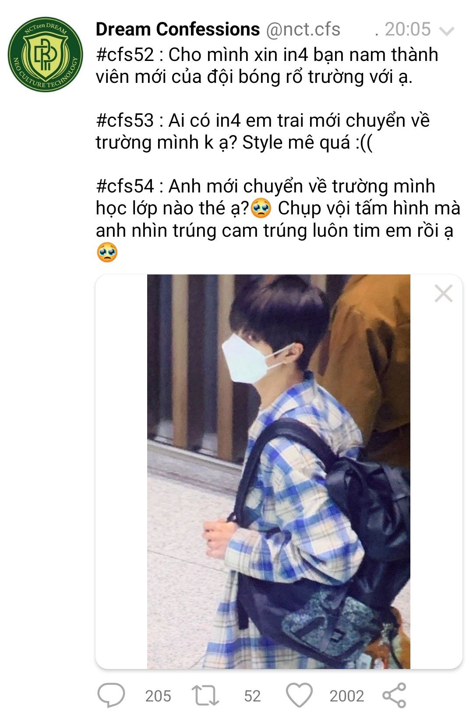The image size is (473, 719).
Task: Follow the #cfs54 hashtag
Action: [125, 186]
